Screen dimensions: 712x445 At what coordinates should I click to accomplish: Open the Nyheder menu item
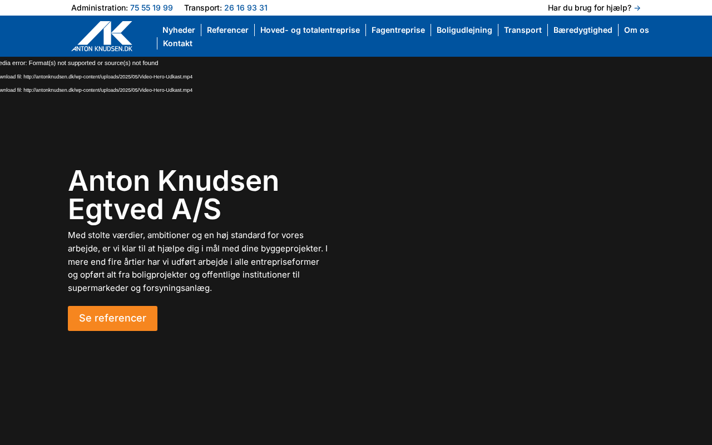179,30
